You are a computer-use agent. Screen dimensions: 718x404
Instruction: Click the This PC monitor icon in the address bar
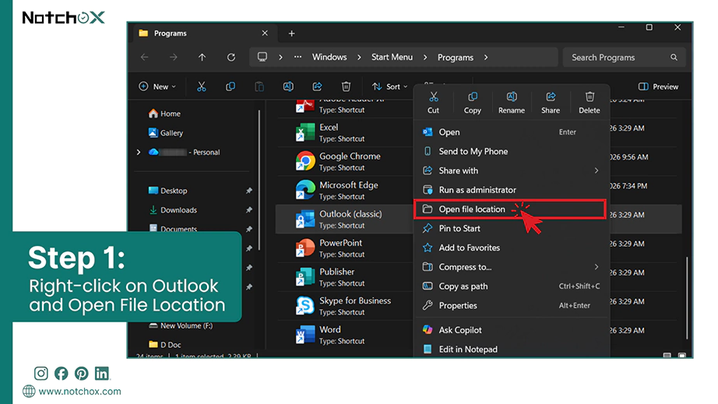tap(262, 57)
